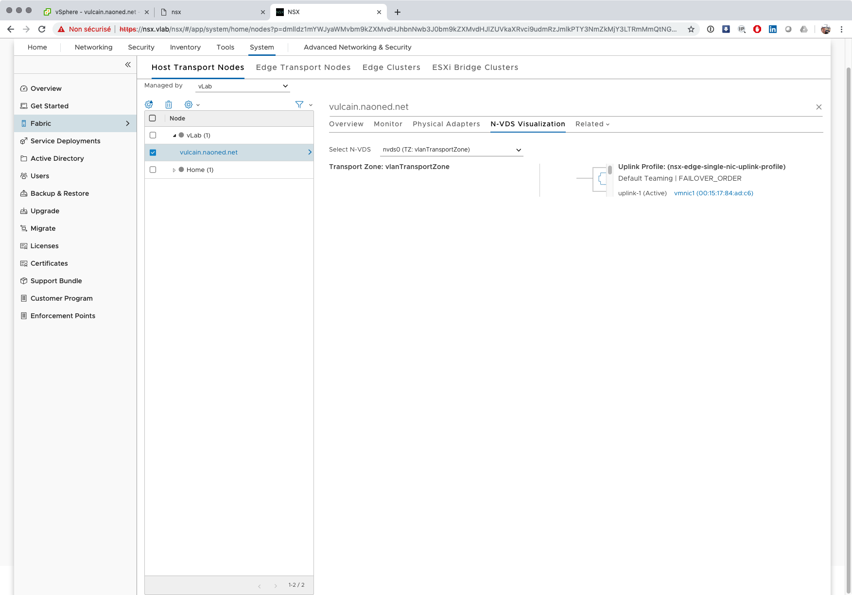Uncheck the vulcain.naoned.net row checkbox

153,153
